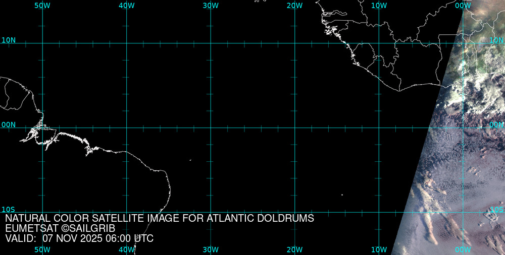Click the bottom 30W longitude label

(211, 249)
